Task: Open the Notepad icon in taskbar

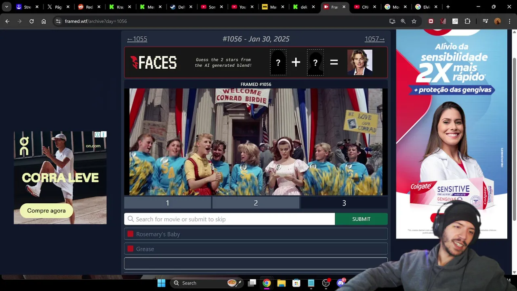Action: [x=311, y=283]
